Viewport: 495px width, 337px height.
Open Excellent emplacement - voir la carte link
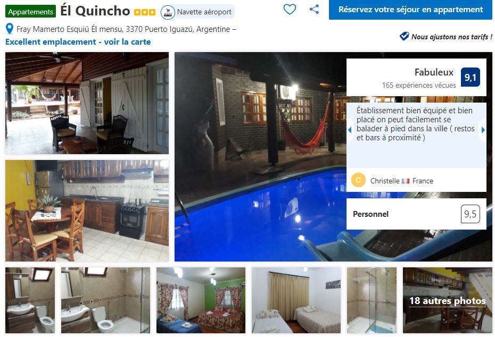[78, 42]
